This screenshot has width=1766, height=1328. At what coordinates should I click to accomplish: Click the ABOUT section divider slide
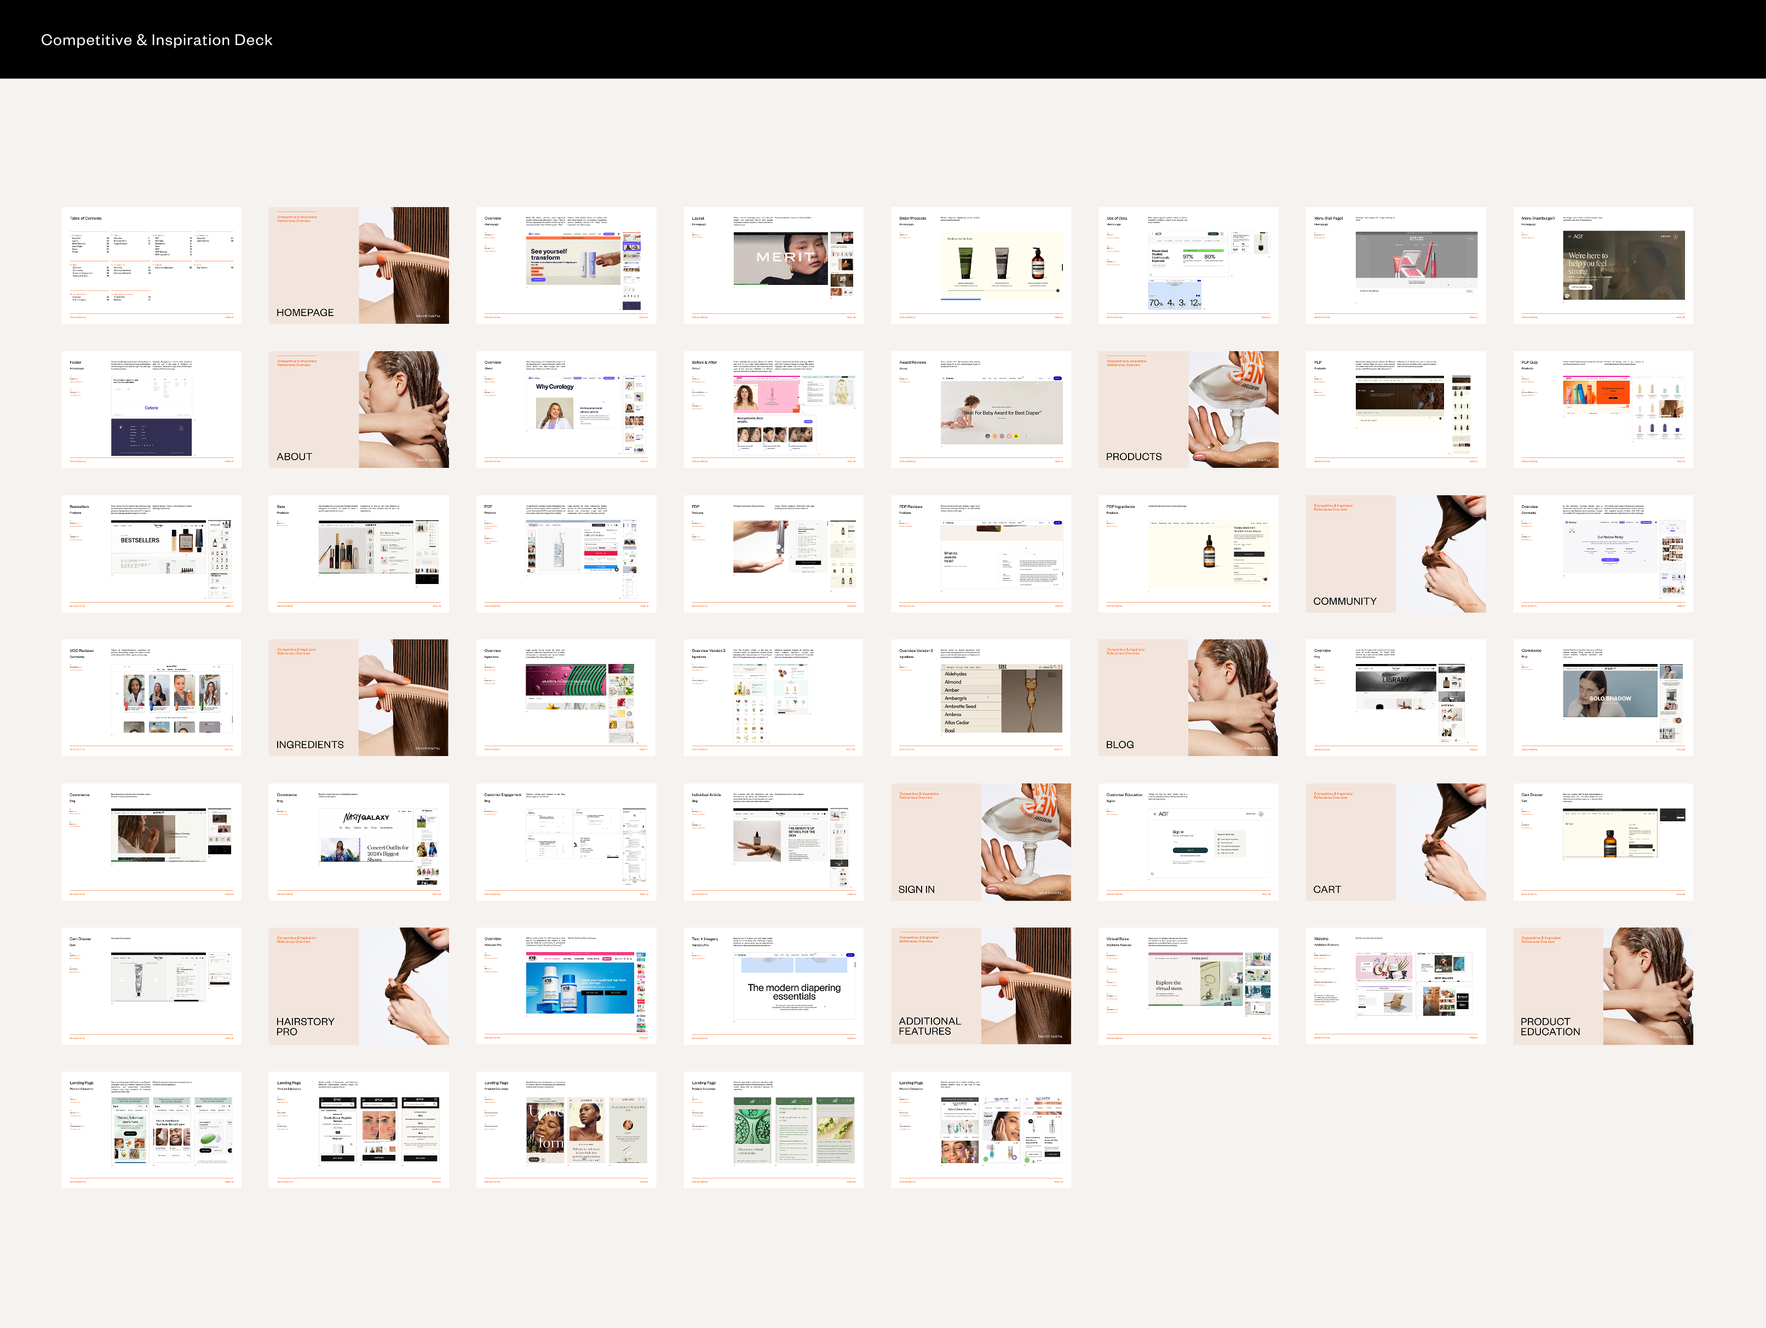(x=359, y=409)
